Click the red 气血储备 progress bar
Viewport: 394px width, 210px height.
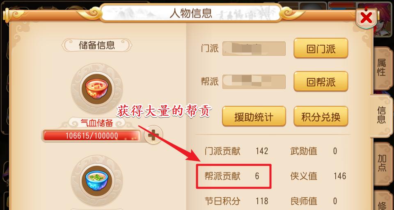pyautogui.click(x=92, y=136)
